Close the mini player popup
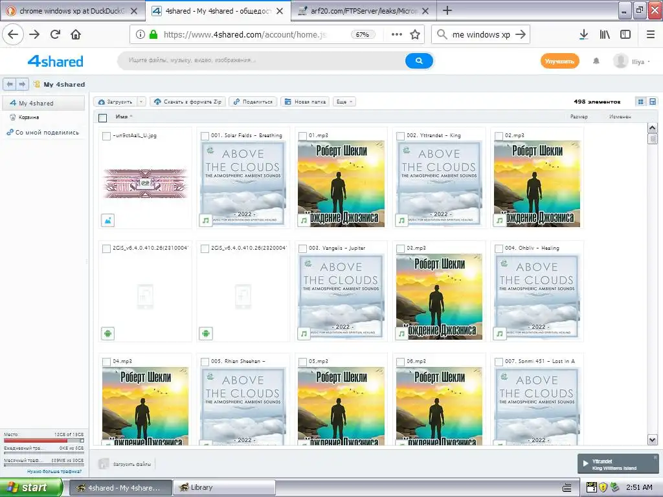 pyautogui.click(x=655, y=458)
